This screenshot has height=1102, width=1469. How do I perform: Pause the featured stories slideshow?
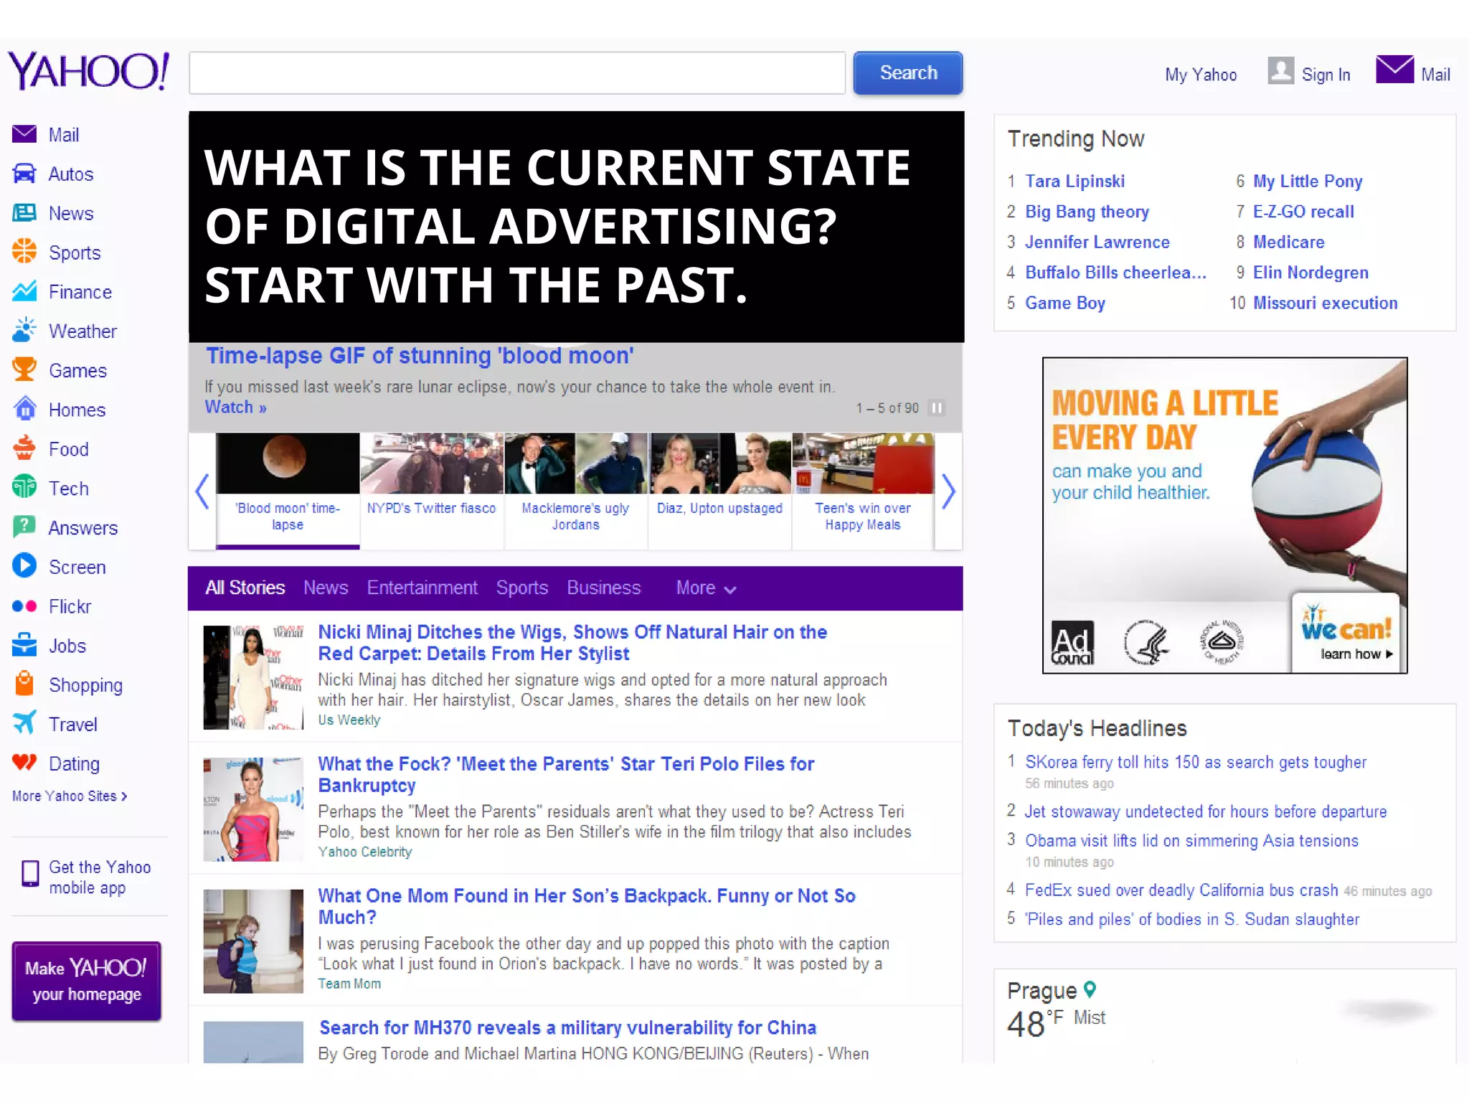pyautogui.click(x=936, y=408)
